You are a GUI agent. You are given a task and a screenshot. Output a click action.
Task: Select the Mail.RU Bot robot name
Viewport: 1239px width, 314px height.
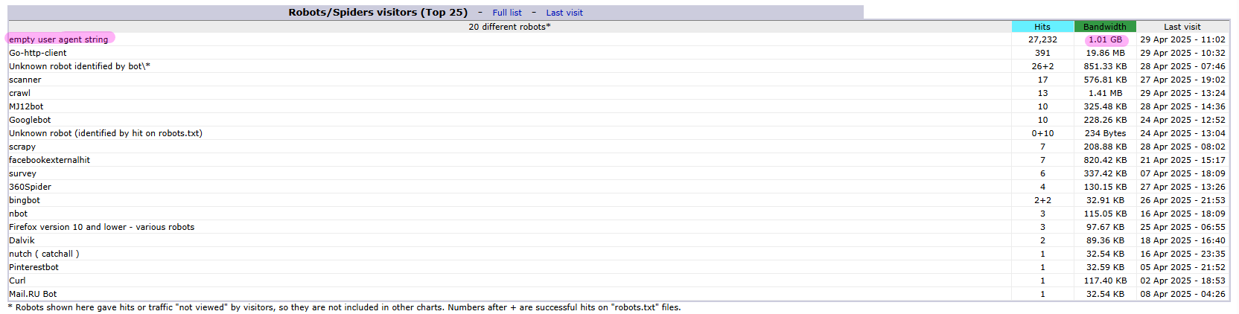point(33,294)
